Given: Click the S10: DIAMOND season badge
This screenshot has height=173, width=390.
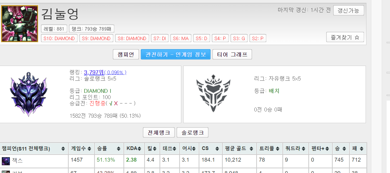Looking at the screenshot, I should point(59,38).
